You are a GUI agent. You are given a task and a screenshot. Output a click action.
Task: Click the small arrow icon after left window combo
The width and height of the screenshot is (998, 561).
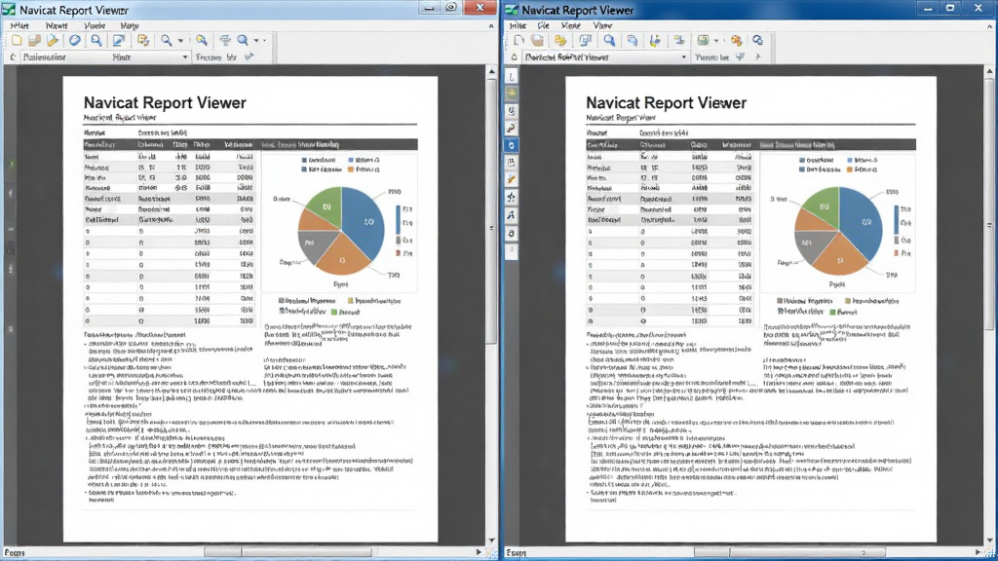coord(249,56)
